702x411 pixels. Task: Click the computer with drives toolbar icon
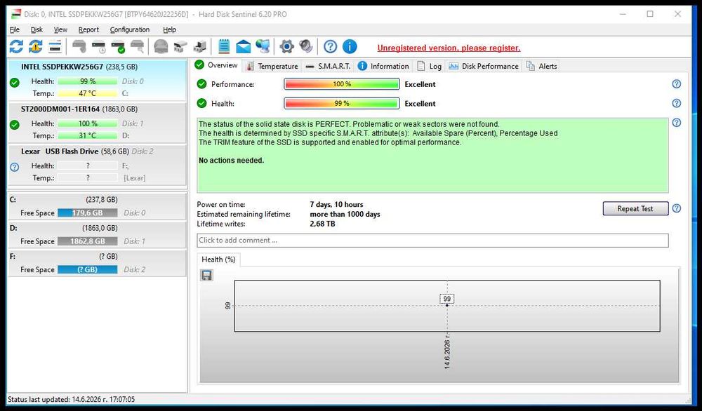[x=199, y=46]
